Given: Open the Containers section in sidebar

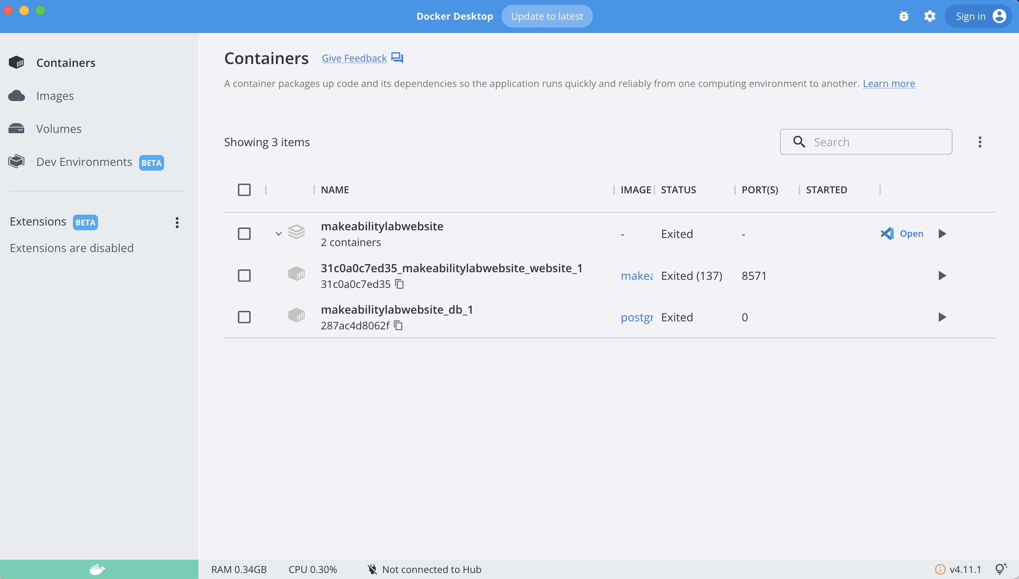Looking at the screenshot, I should coord(66,62).
